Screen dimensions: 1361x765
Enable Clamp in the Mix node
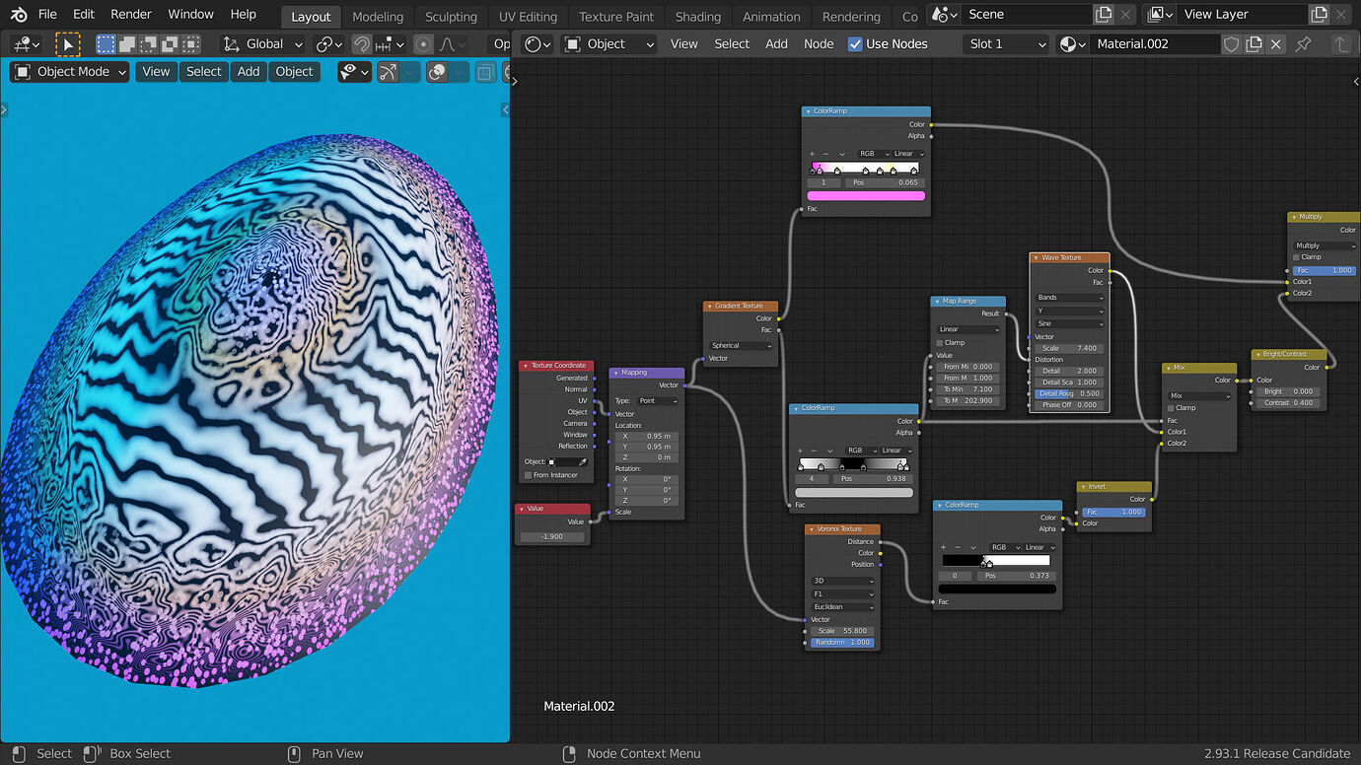(1172, 408)
